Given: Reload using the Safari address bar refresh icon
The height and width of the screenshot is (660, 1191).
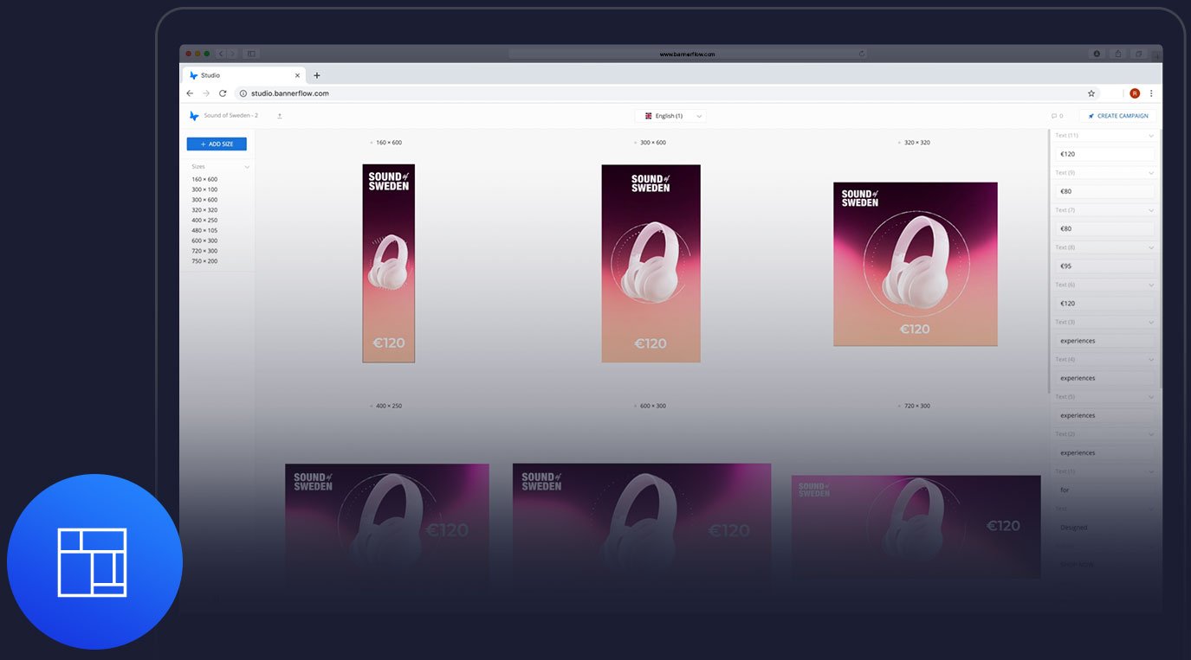Looking at the screenshot, I should [x=862, y=54].
